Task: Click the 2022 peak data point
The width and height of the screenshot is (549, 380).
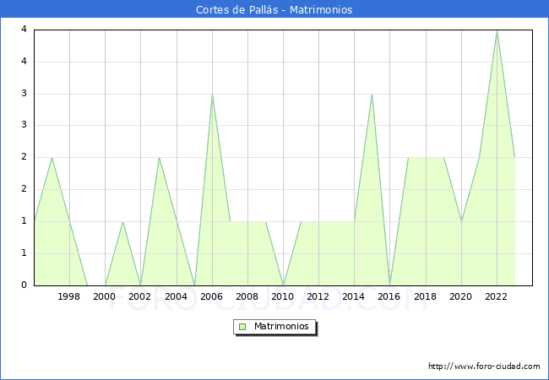Action: coord(497,31)
